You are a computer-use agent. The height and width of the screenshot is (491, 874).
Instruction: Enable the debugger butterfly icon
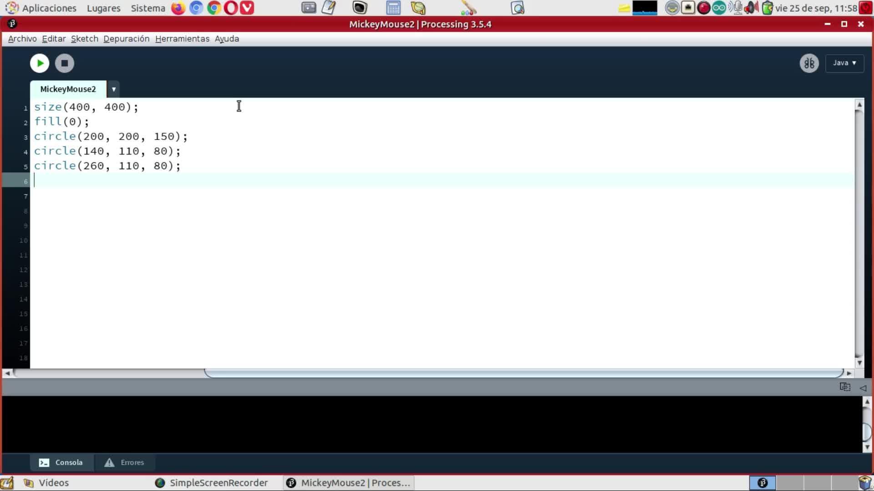coord(809,63)
